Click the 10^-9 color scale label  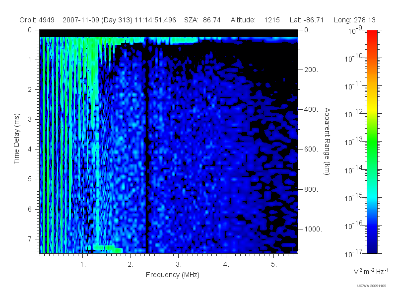[355, 30]
